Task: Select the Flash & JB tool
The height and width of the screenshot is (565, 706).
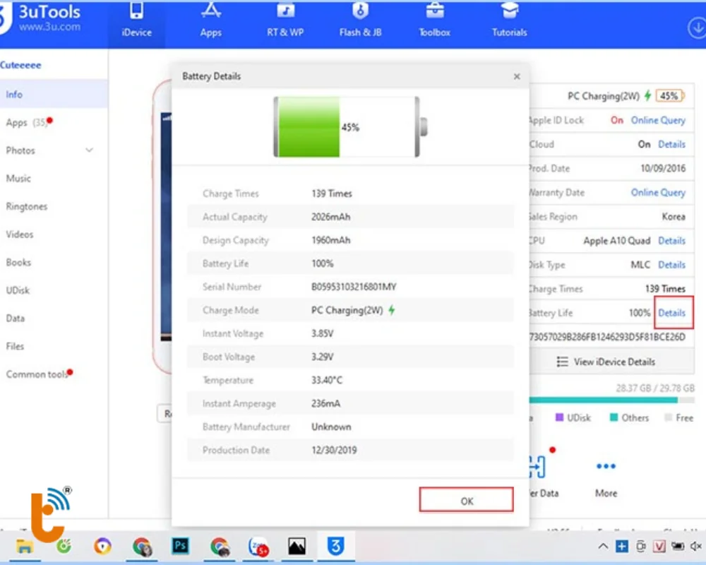Action: [x=359, y=21]
